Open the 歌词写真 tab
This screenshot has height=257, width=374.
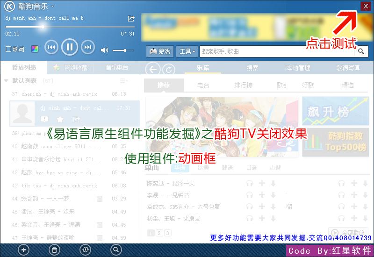[348, 68]
